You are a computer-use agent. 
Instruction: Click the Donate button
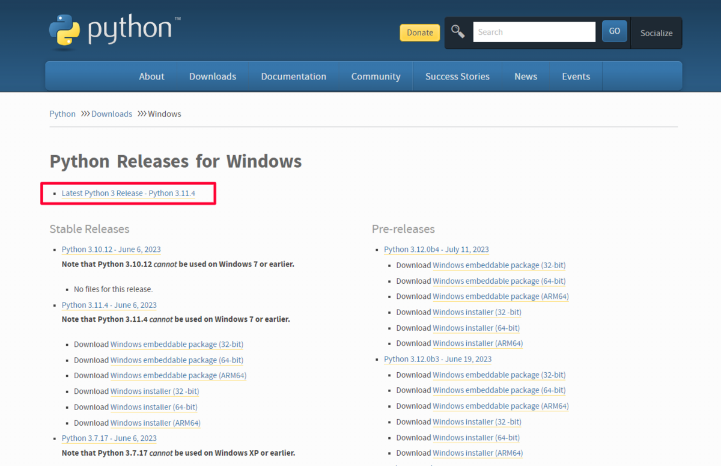pos(420,32)
